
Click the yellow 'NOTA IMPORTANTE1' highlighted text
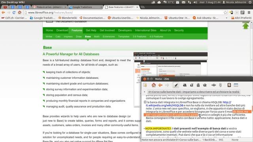tap(158, 129)
